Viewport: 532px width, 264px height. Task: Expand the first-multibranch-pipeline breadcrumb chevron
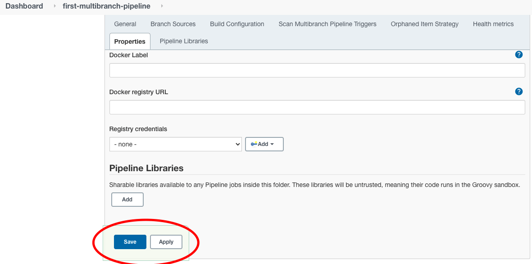point(162,6)
